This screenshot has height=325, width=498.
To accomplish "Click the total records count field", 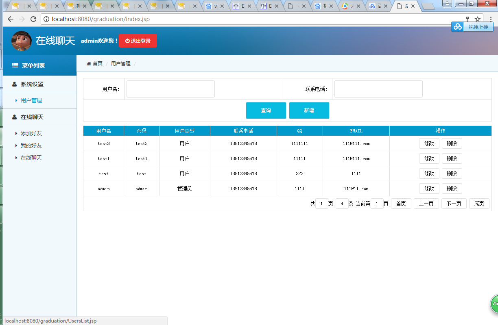I will 342,204.
